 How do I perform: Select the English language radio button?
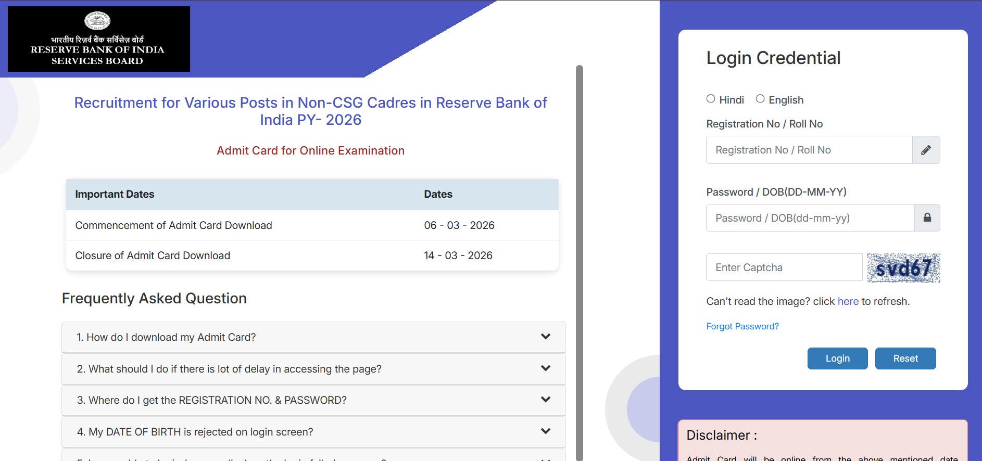click(760, 99)
